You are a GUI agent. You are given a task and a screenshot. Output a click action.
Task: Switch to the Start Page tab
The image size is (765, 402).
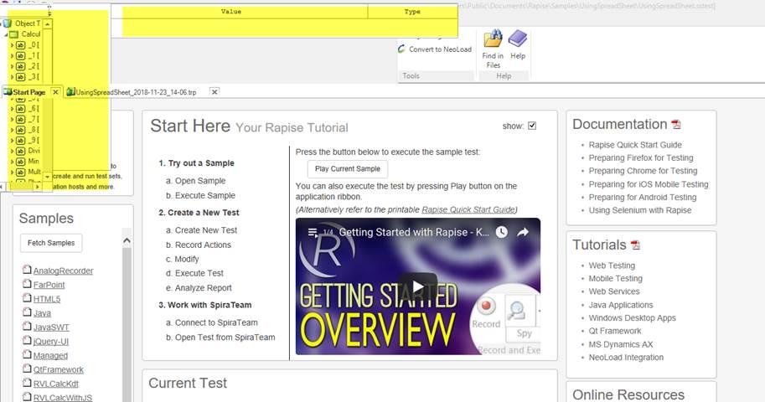[28, 91]
